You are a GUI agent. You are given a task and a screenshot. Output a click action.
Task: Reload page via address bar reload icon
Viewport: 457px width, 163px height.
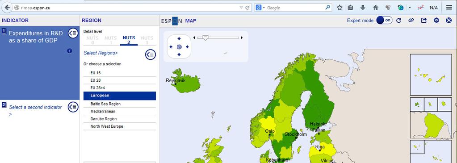point(247,8)
